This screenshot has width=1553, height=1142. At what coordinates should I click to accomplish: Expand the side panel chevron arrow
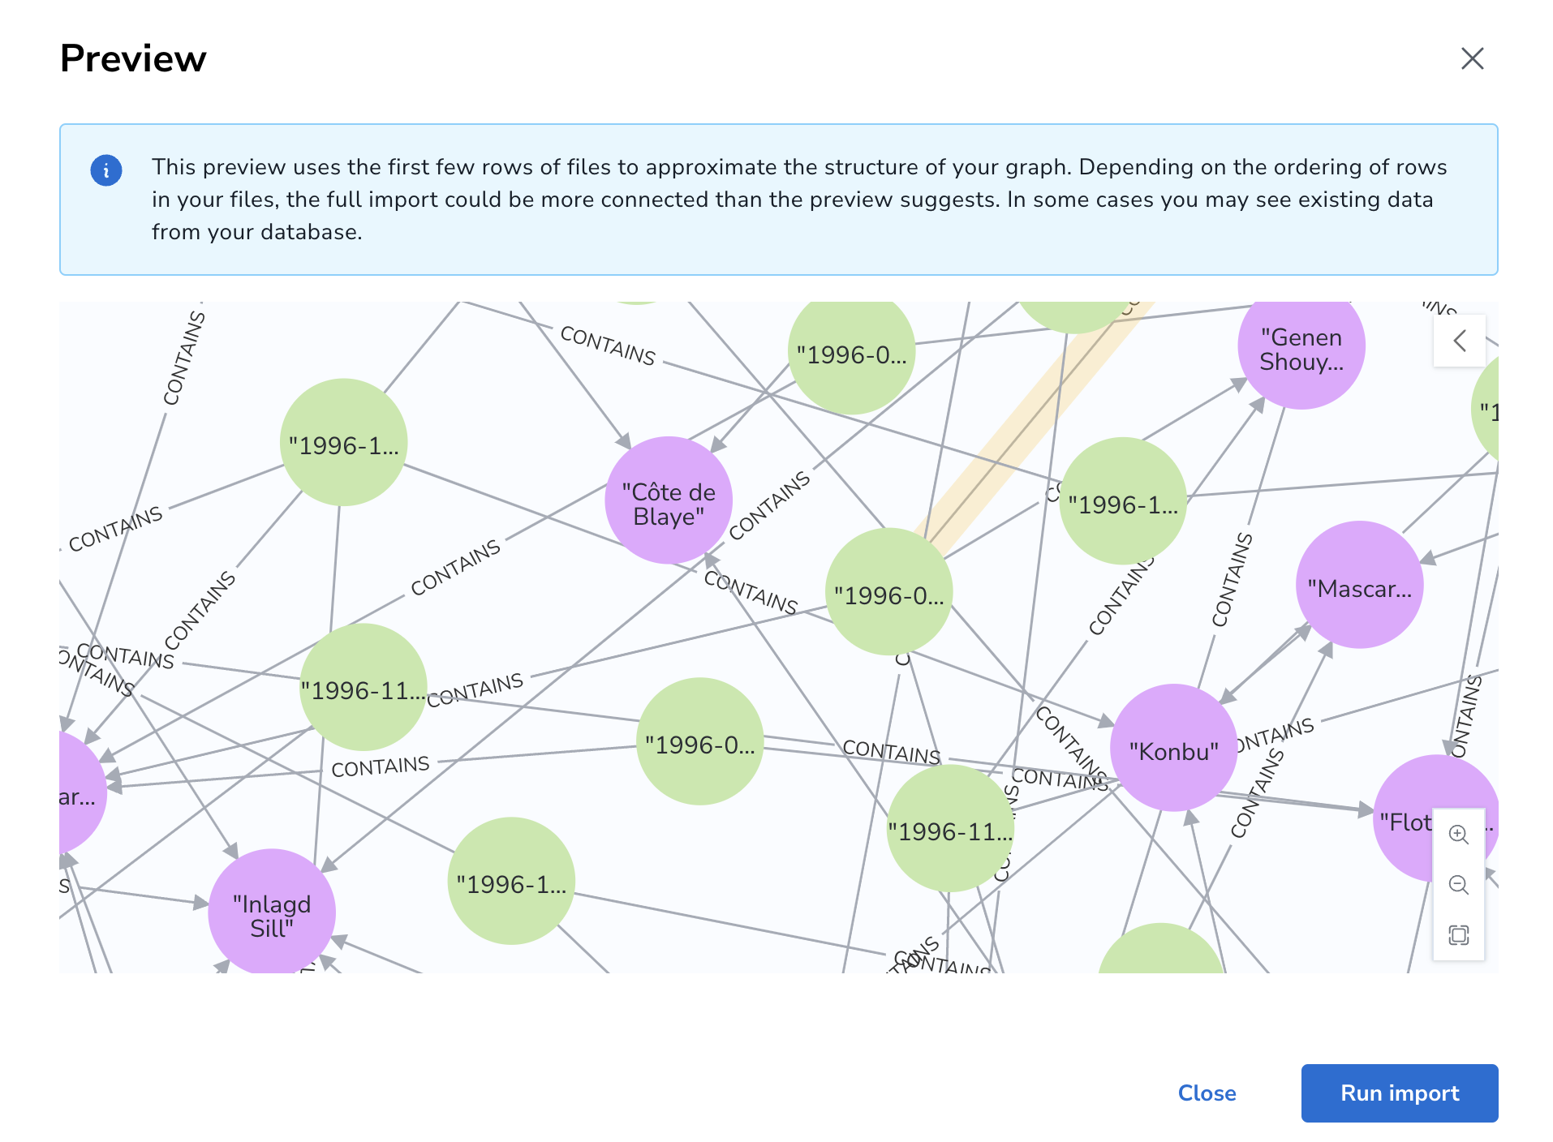[1459, 341]
